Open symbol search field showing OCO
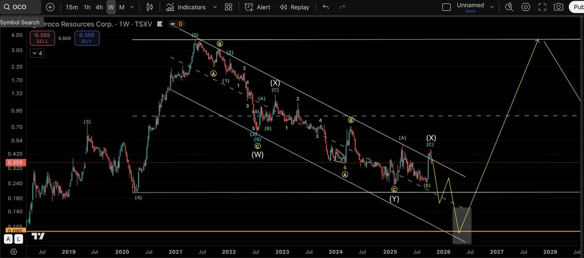This screenshot has width=584, height=258. 19,7
